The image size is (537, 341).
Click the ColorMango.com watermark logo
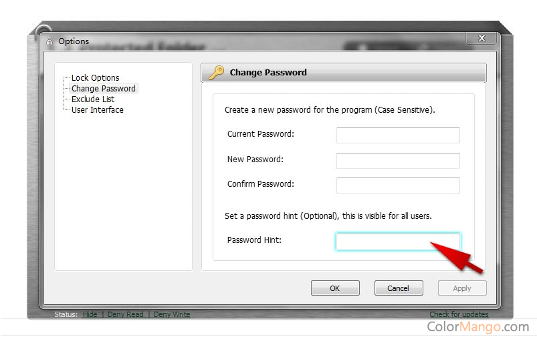[x=477, y=327]
